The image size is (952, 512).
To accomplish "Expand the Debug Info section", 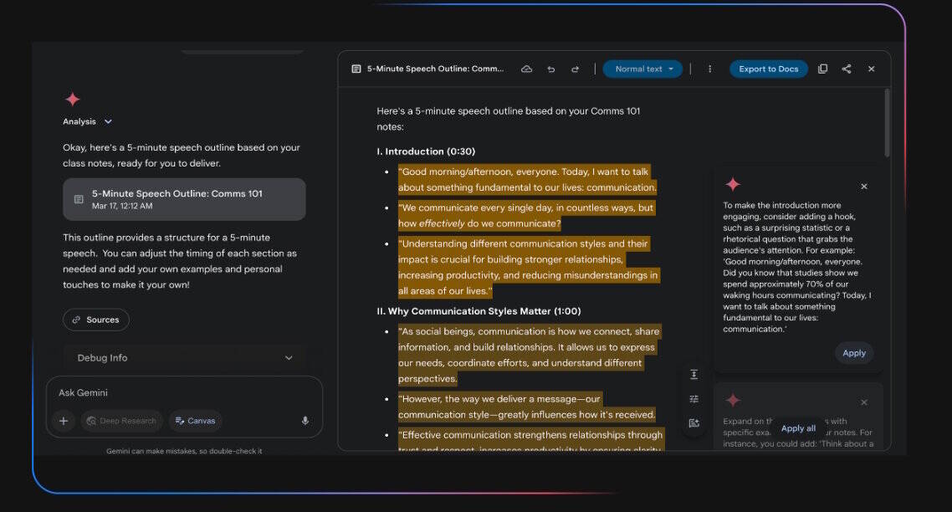I will (x=185, y=358).
